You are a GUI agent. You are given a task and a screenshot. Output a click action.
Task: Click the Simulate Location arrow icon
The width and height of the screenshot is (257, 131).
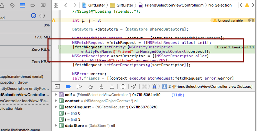coord(134,86)
